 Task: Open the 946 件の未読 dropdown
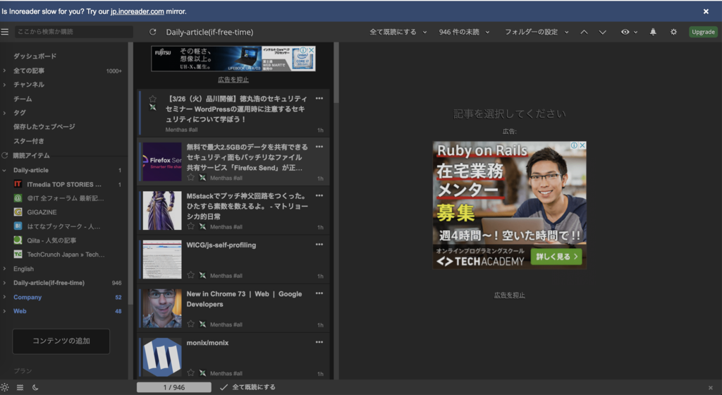tap(464, 32)
